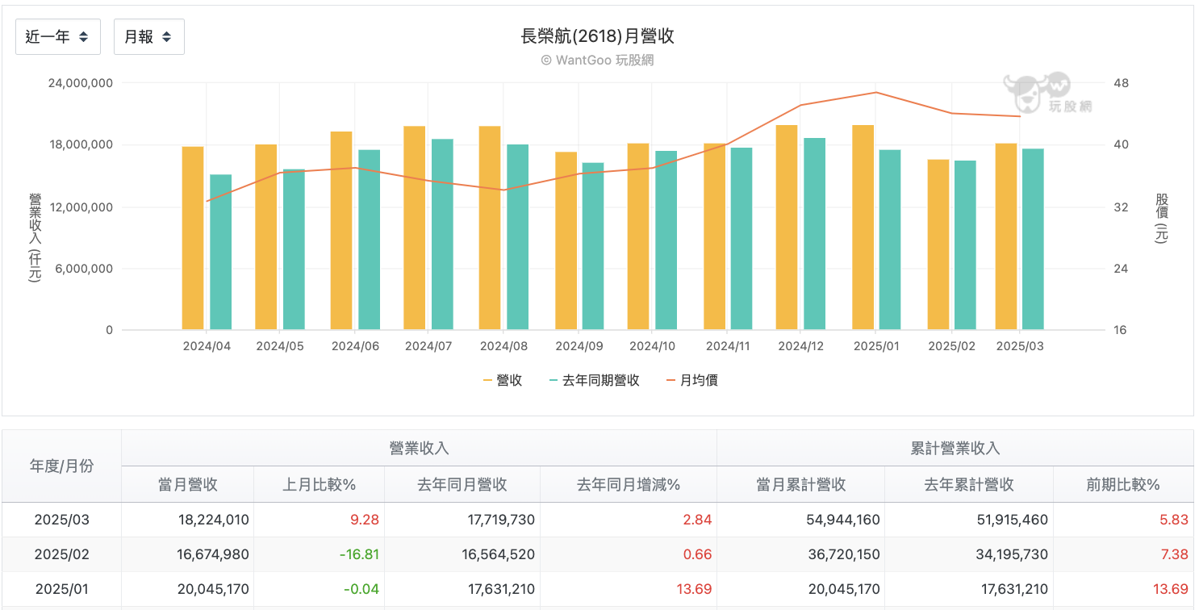Click the 去年累計營收 column header
The width and height of the screenshot is (1199, 610).
click(x=969, y=484)
